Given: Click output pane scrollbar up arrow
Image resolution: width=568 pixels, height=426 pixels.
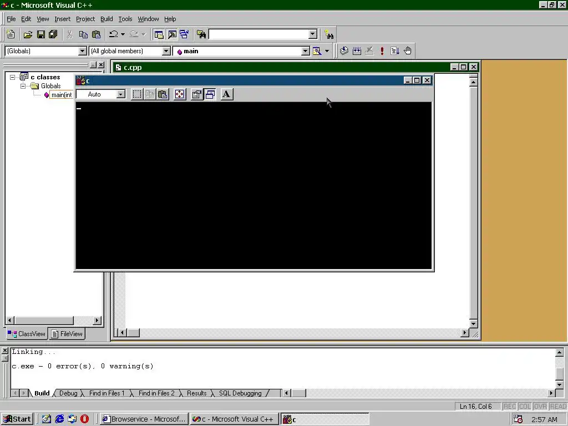Looking at the screenshot, I should click(559, 352).
